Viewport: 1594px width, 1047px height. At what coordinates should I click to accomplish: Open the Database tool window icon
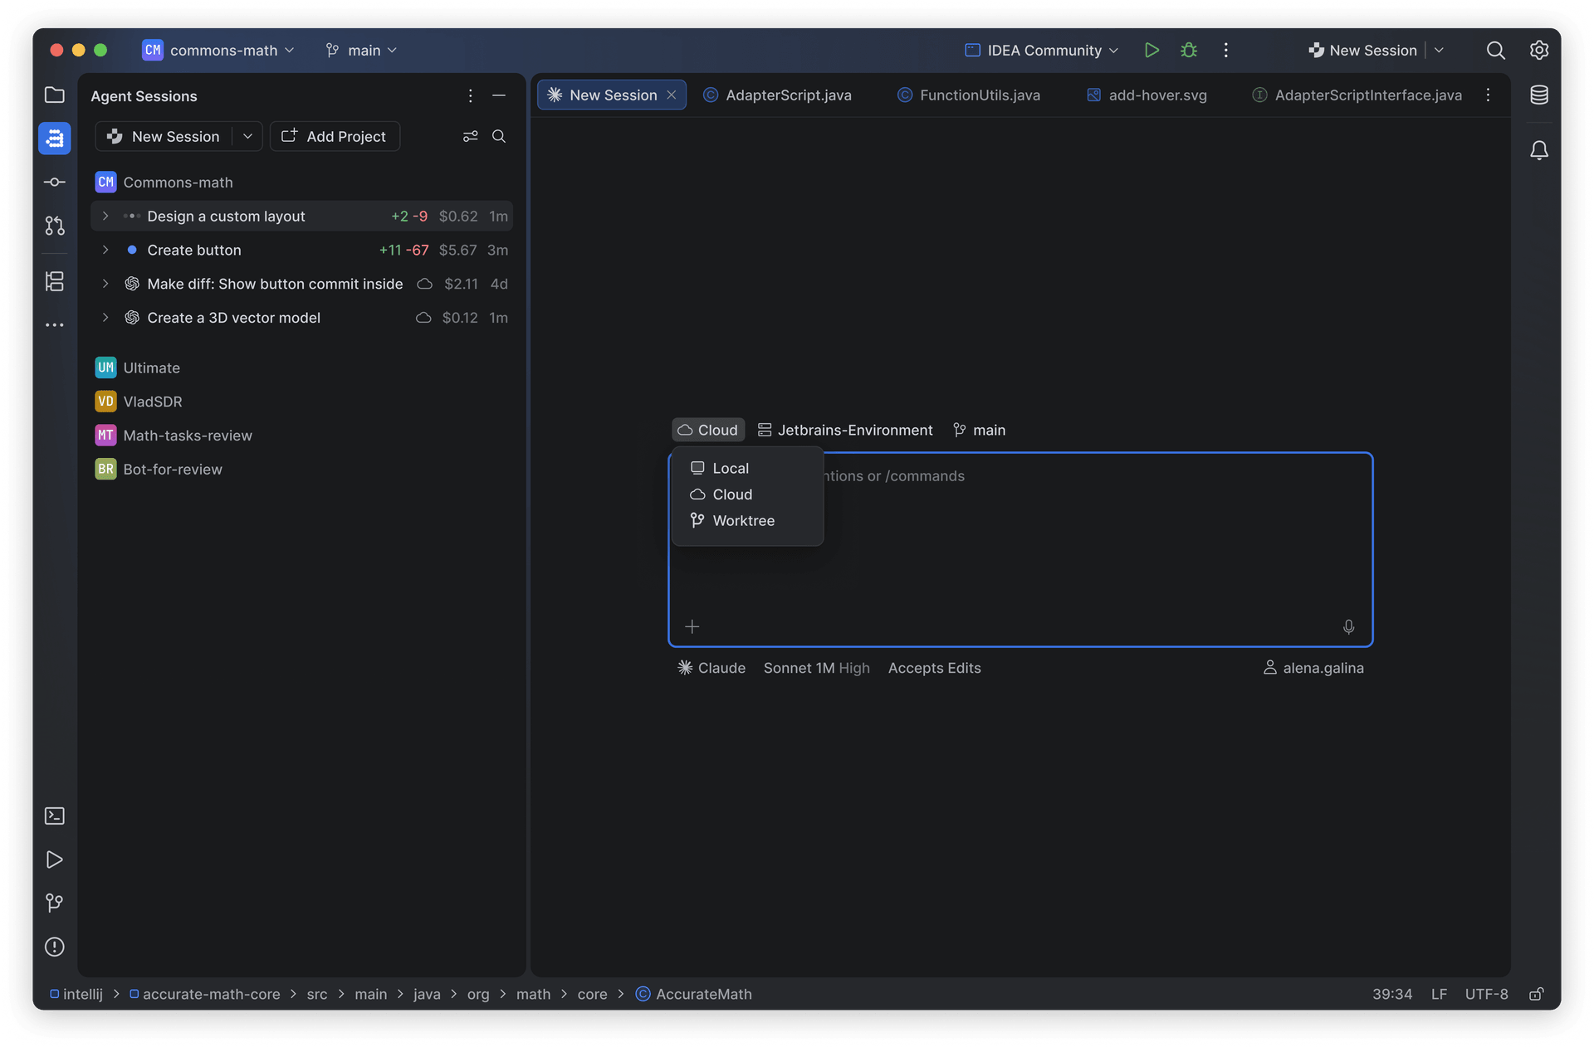(x=1538, y=95)
